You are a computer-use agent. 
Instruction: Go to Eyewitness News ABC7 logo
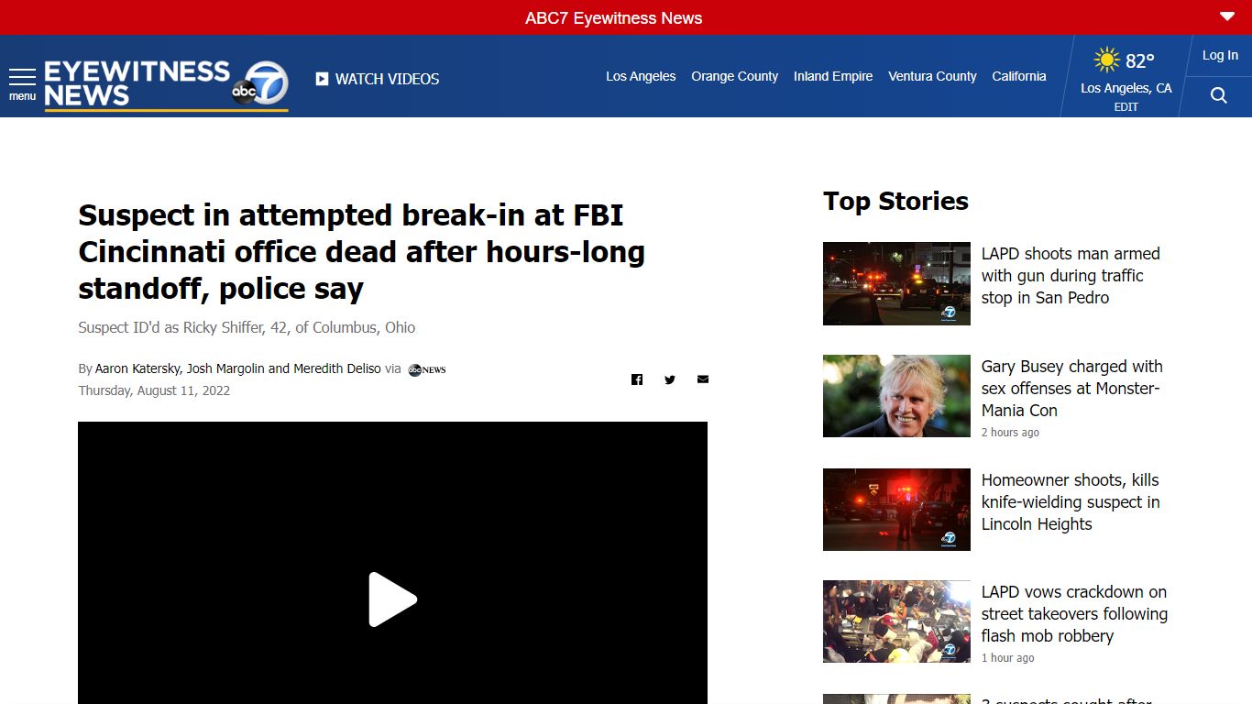(166, 85)
